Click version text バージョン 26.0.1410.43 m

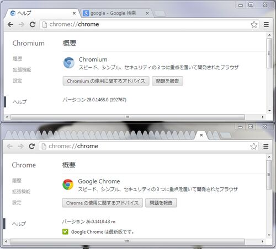(x=89, y=221)
